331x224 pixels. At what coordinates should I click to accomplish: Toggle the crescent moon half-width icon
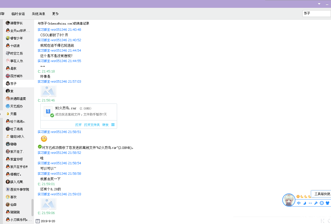click(x=304, y=203)
